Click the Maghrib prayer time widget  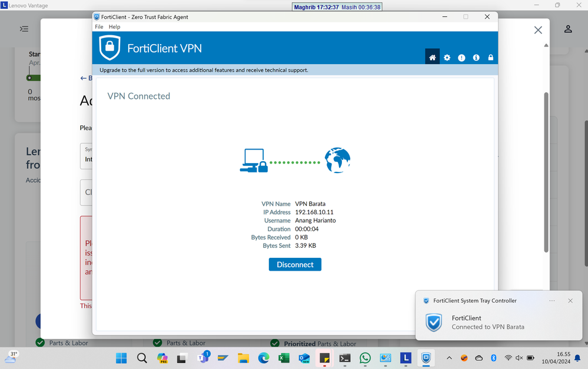coord(337,6)
